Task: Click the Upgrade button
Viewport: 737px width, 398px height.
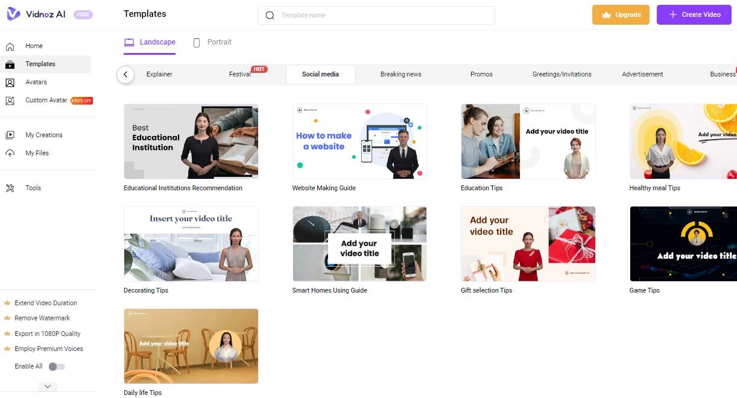Action: pyautogui.click(x=621, y=15)
